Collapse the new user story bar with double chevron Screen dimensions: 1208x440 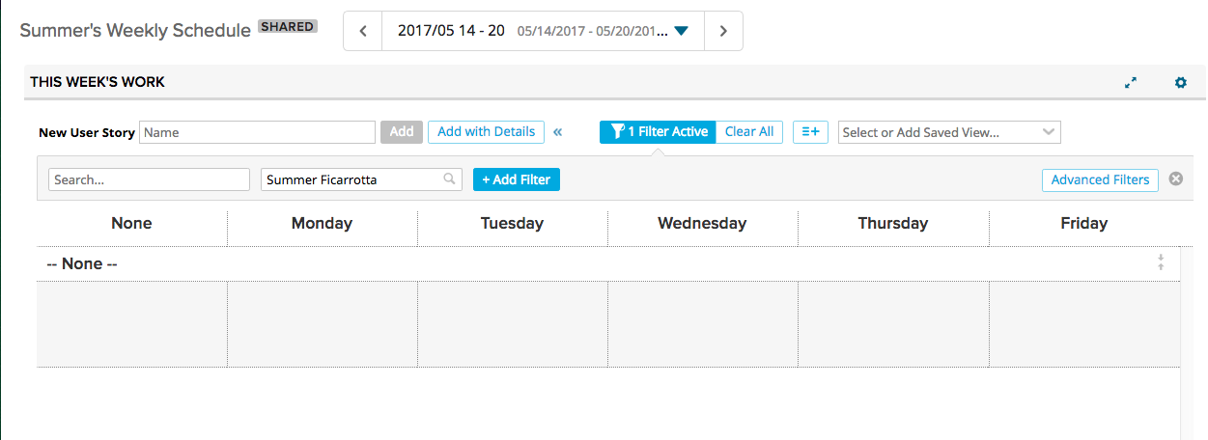557,132
